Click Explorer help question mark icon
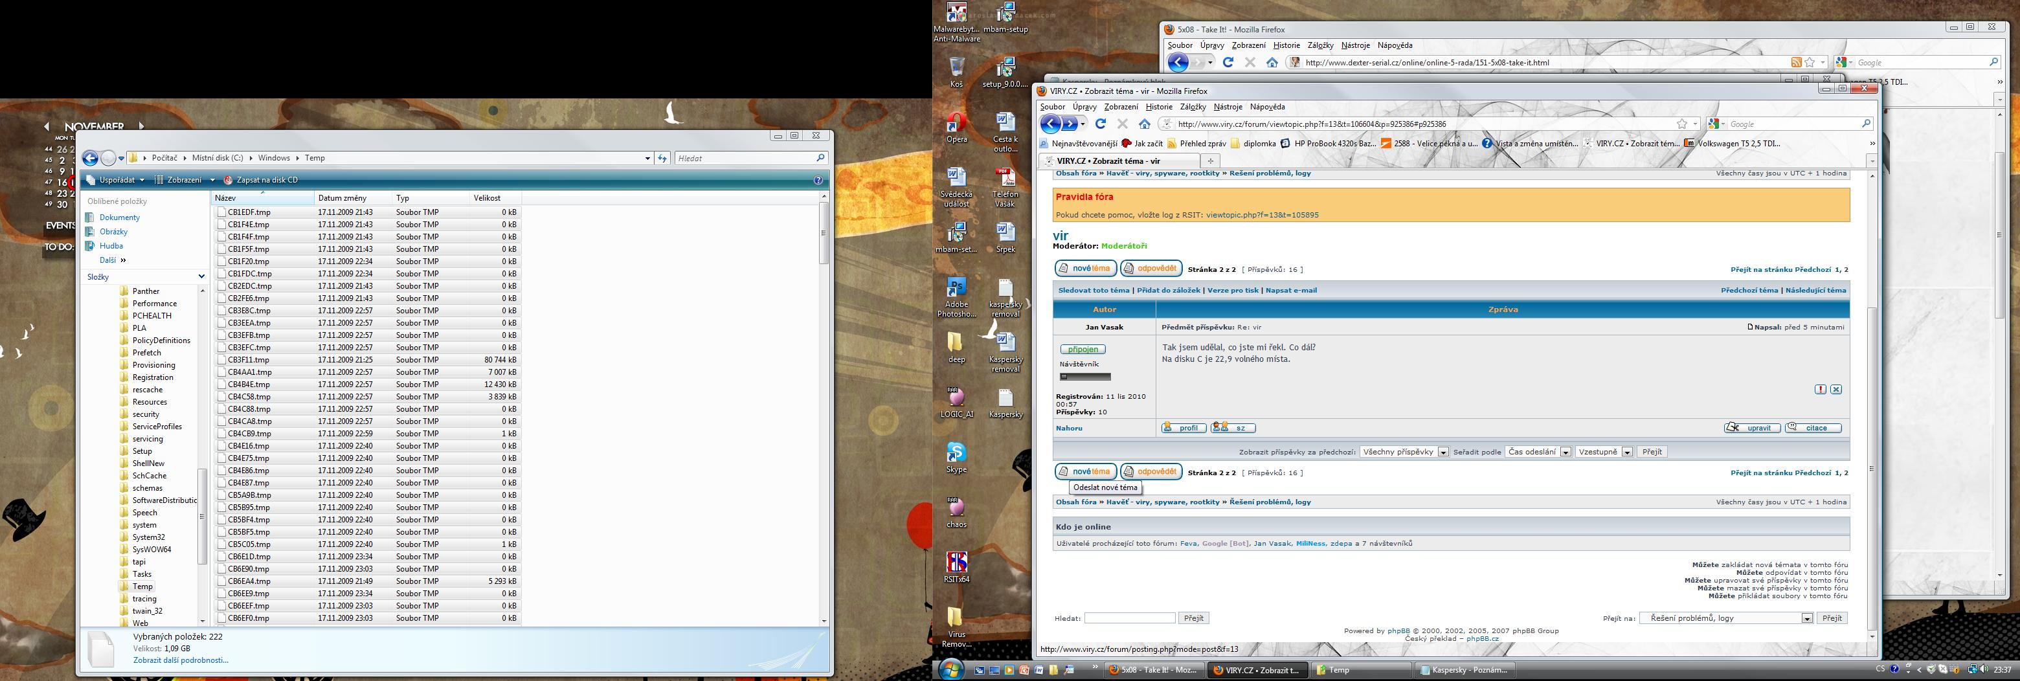The image size is (2020, 681). (x=818, y=180)
